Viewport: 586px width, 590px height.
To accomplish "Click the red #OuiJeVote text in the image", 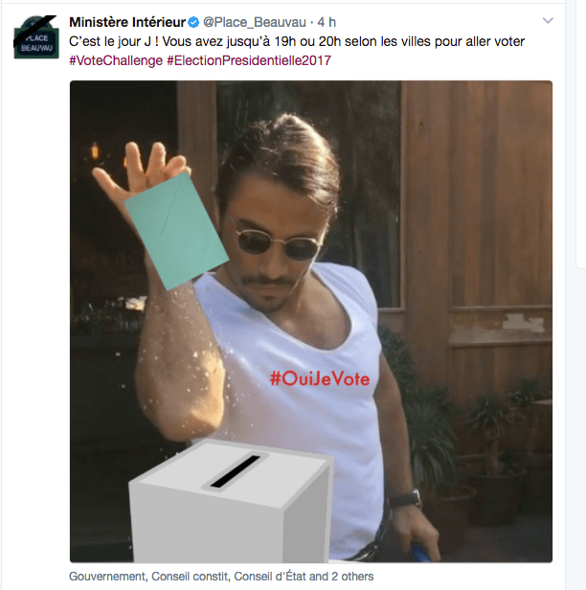I will 320,378.
